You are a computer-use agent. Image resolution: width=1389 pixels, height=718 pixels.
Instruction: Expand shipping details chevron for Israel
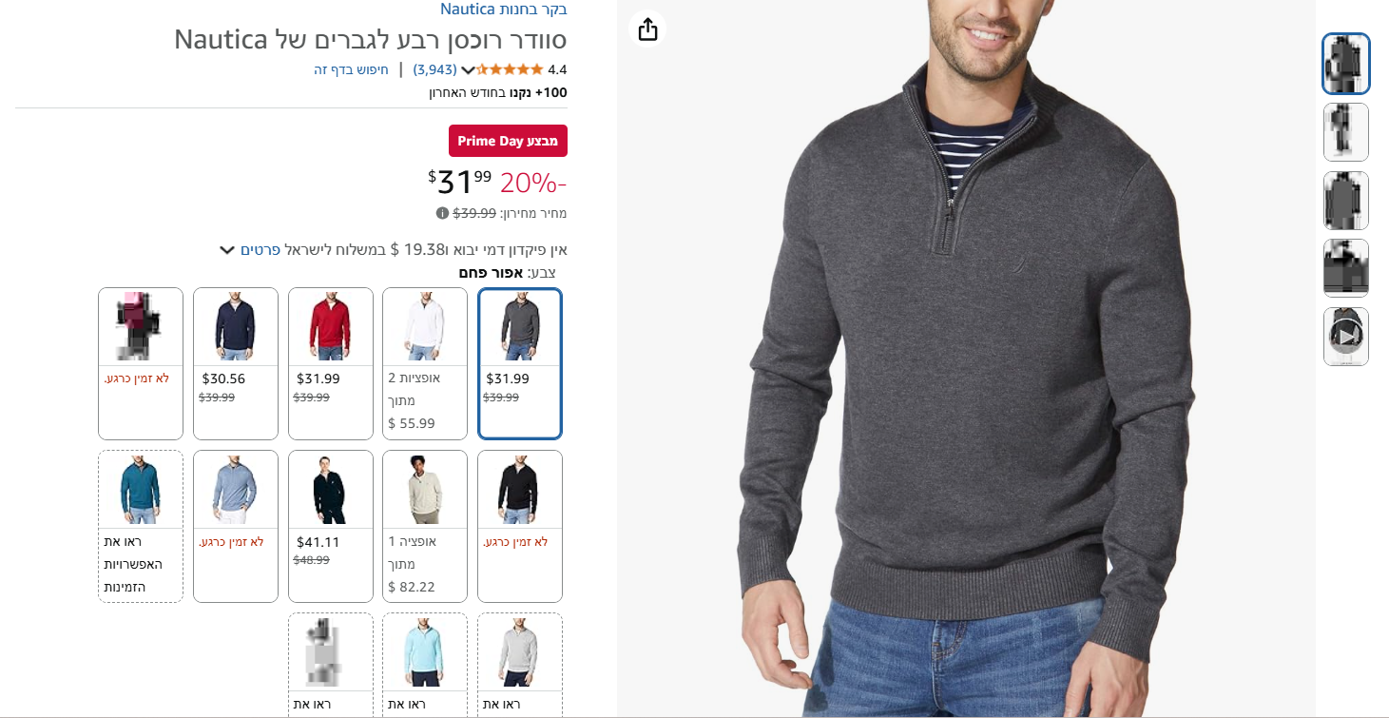point(227,250)
